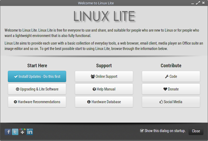Click the question mark icon on Help Manual
Viewport: 208px width, 141px height.
click(94, 89)
